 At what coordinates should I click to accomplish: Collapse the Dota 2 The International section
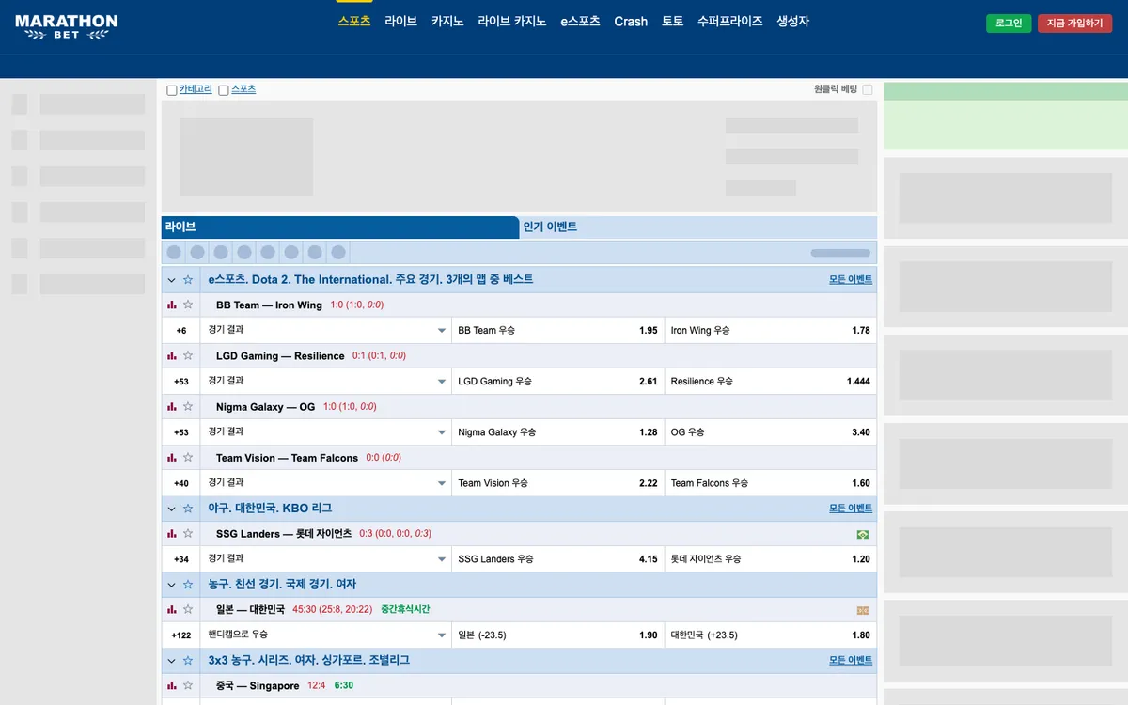tap(172, 280)
